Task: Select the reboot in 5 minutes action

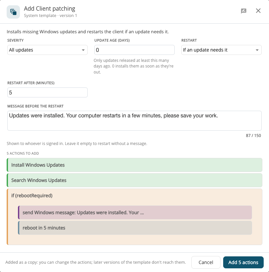Action: click(x=135, y=228)
